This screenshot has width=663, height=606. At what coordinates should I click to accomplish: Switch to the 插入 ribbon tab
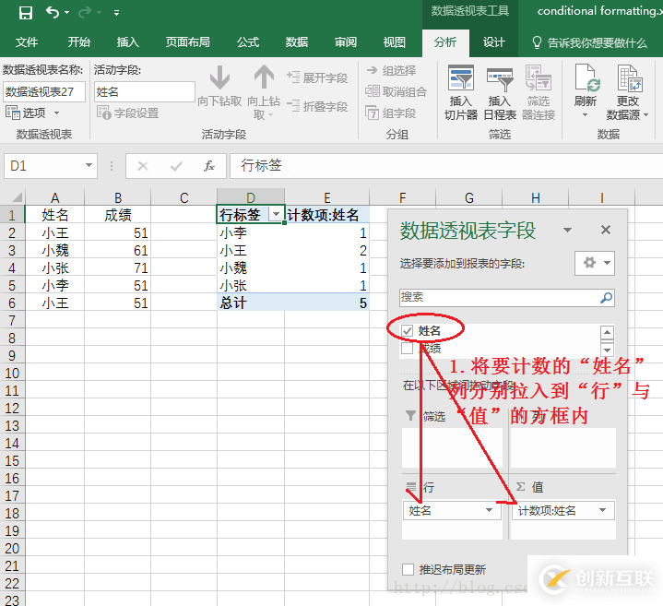[127, 42]
